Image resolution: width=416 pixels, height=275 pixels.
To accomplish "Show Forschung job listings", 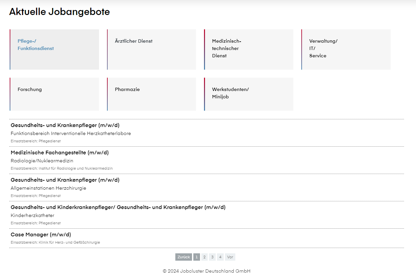I will click(54, 94).
